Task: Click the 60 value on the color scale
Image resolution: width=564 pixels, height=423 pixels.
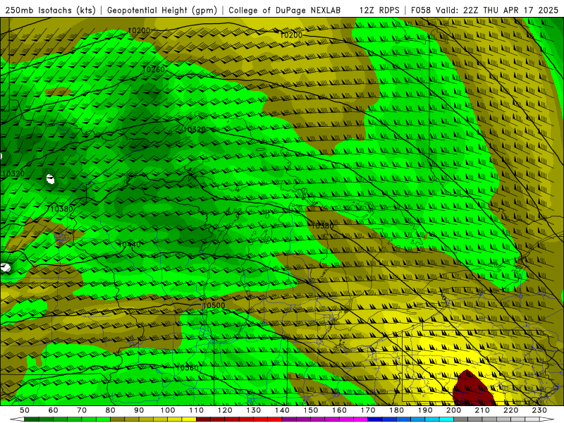Action: tap(54, 410)
